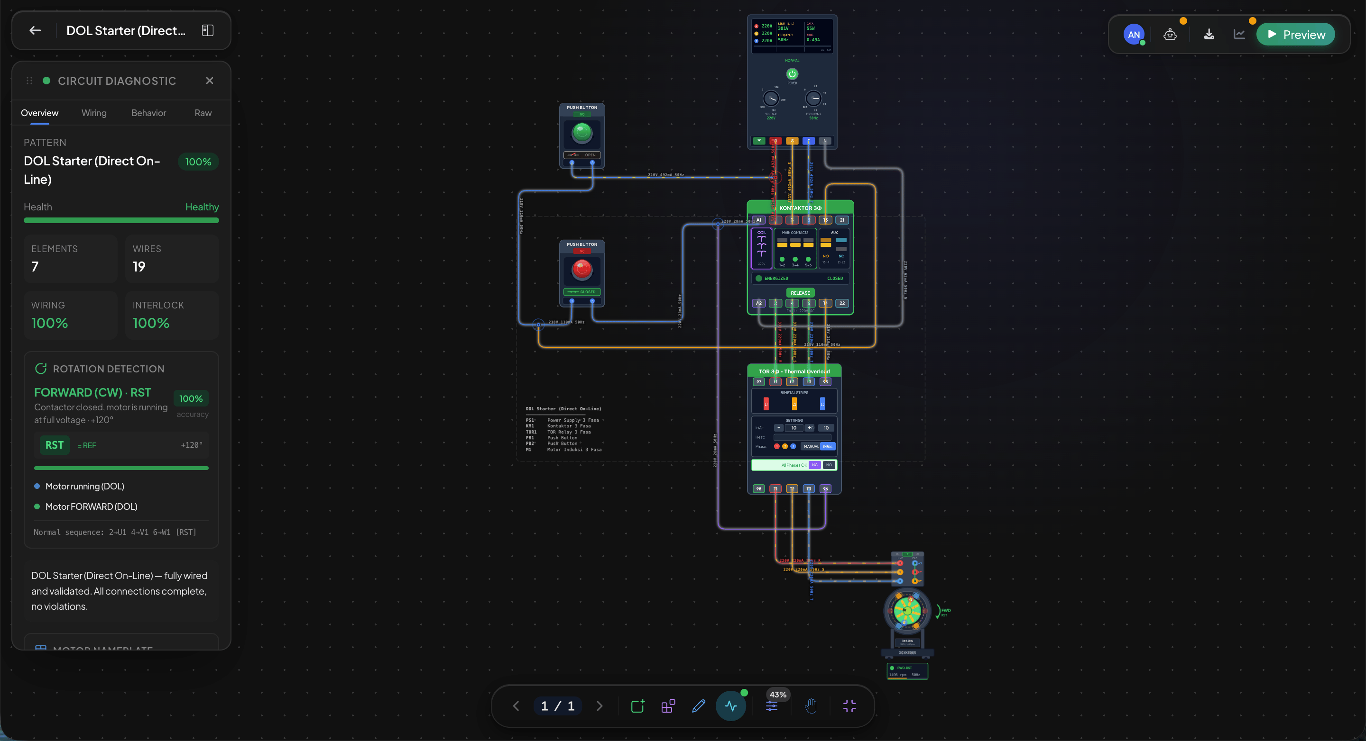Click the Rotation Detection refresh icon
Image resolution: width=1366 pixels, height=741 pixels.
click(x=41, y=369)
